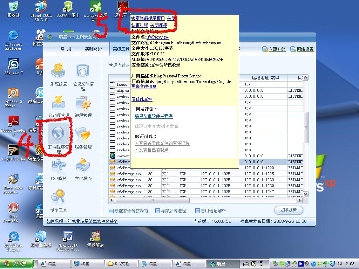359x269 pixels.
Task: Open the 垃圾文件清理 tool
Action: tap(83, 77)
